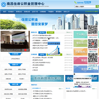Image resolution: width=99 pixels, height=99 pixels.
Task: Click the 信息公开指南 button
Action: [x=22, y=69]
